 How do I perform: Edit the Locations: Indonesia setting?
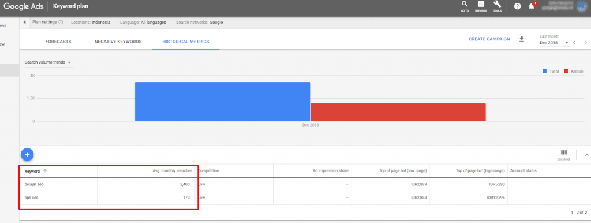(91, 23)
